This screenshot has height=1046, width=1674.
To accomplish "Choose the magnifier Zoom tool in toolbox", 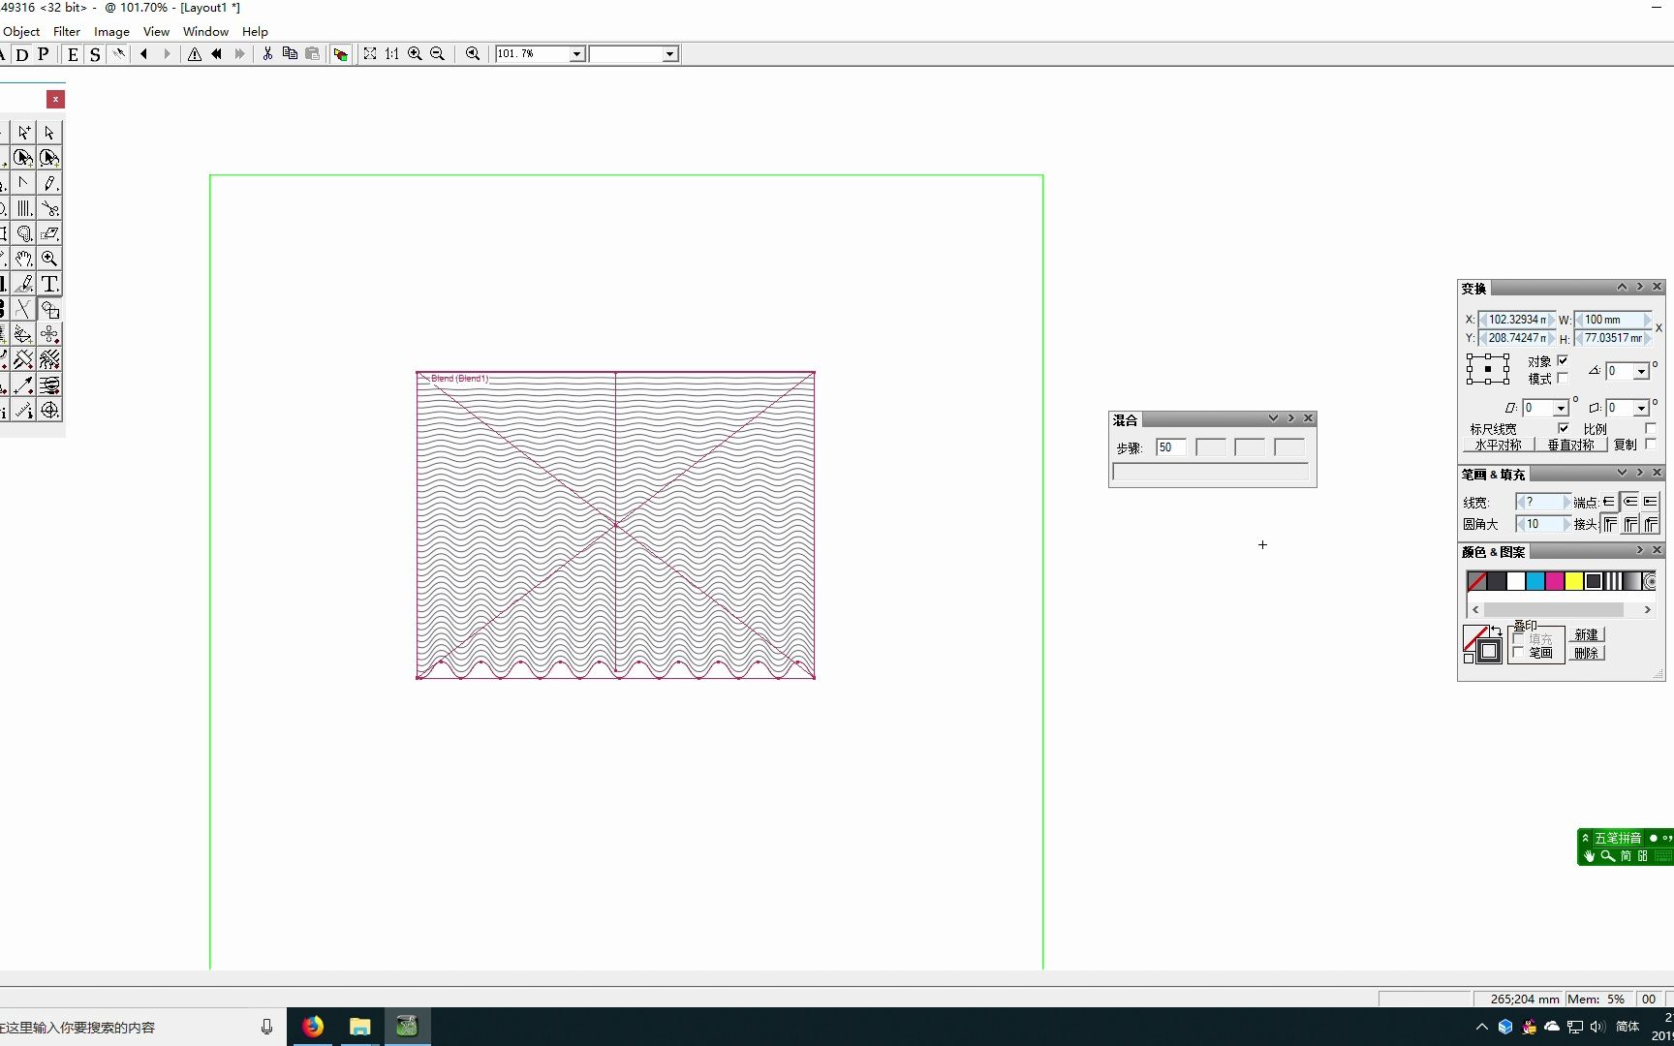I will pyautogui.click(x=49, y=259).
